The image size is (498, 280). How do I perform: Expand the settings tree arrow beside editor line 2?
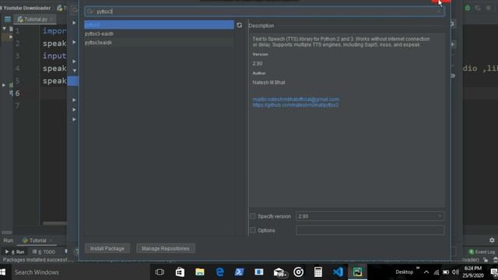point(74,42)
